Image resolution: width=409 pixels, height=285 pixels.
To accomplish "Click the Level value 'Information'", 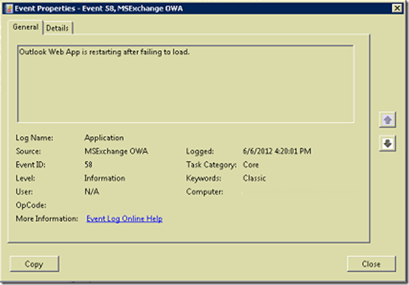I will pyautogui.click(x=105, y=178).
